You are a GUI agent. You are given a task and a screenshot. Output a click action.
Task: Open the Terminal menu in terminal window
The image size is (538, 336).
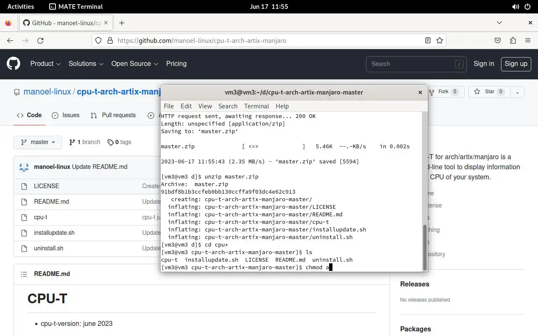tap(256, 106)
